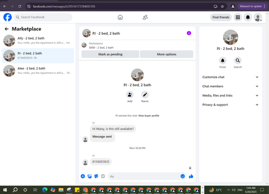Open the Notifications bell in header
269x194 pixels.
pos(248,17)
